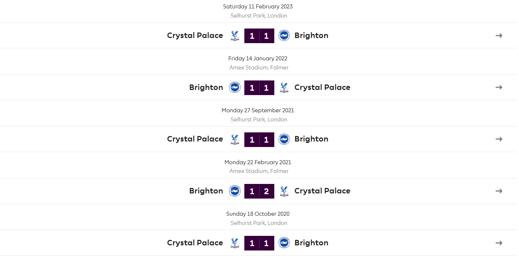Click Brighton crest in 1-2 February 2021 match
Viewport: 519px width, 260px height.
click(x=235, y=191)
